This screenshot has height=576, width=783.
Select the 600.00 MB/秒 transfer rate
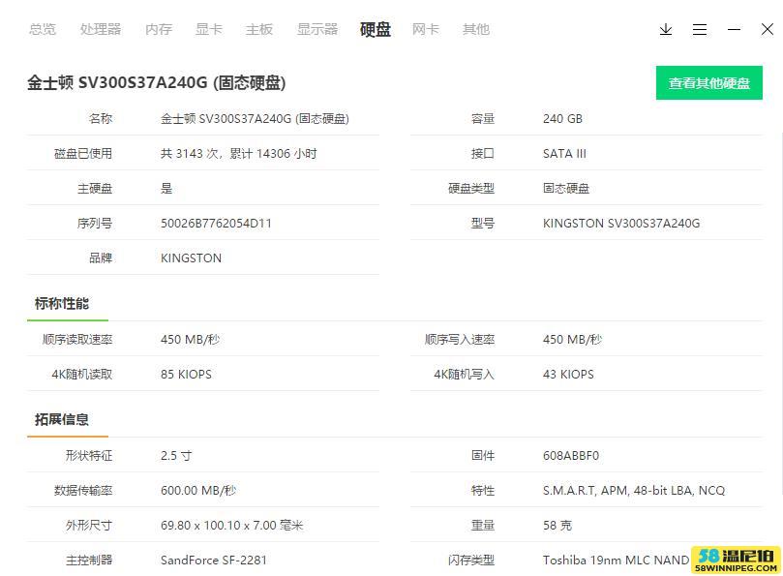198,491
